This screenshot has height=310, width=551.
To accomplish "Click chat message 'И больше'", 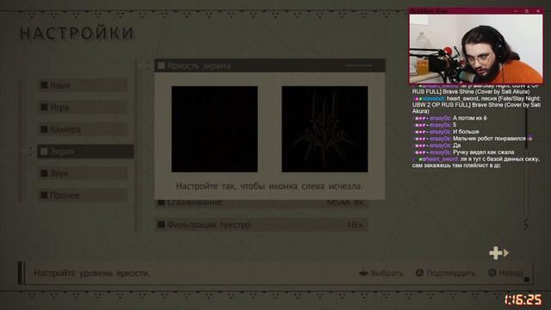I will 466,132.
